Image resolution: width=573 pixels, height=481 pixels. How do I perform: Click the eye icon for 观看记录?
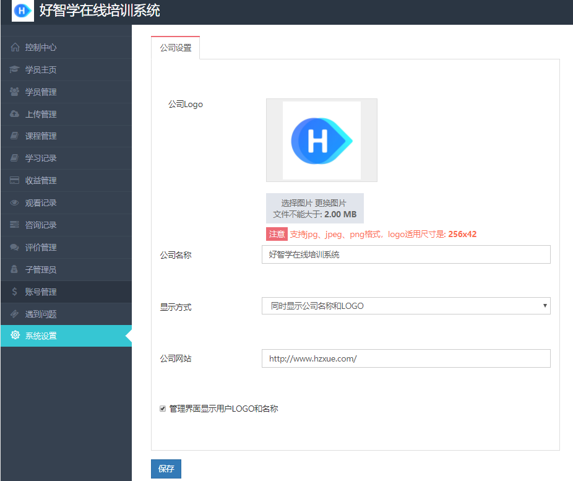tap(14, 202)
